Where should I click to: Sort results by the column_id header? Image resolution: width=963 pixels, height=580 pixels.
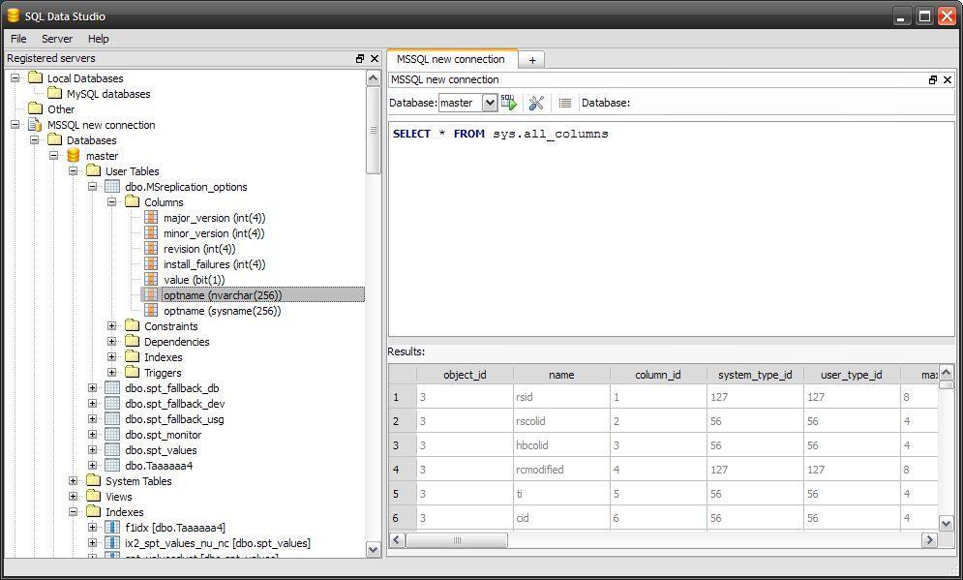657,375
